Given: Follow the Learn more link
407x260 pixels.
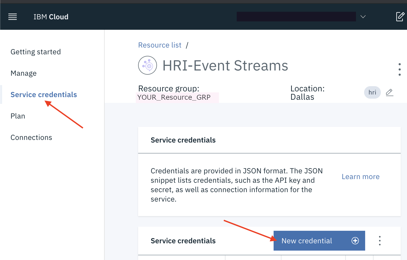Looking at the screenshot, I should (360, 177).
